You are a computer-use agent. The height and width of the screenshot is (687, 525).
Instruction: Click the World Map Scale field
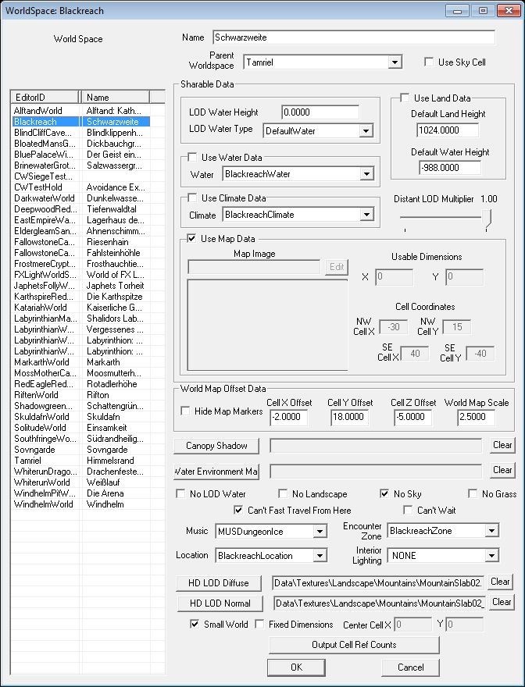click(476, 417)
